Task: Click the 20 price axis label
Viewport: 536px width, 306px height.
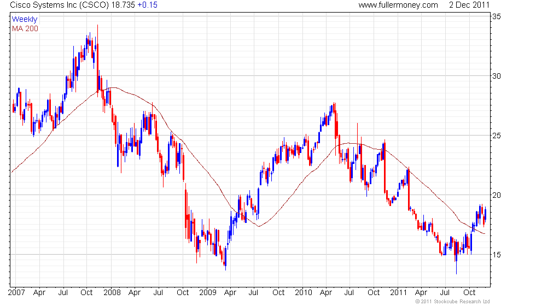Action: 497,195
